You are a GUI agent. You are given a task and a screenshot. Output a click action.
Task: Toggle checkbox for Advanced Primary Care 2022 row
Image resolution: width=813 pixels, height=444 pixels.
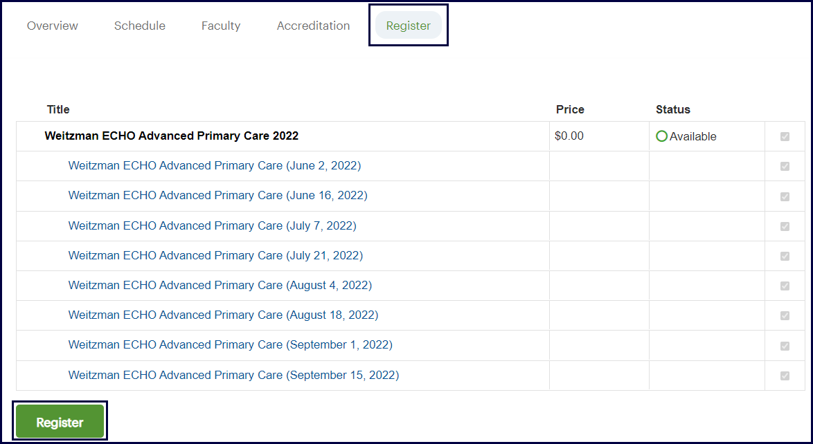785,136
